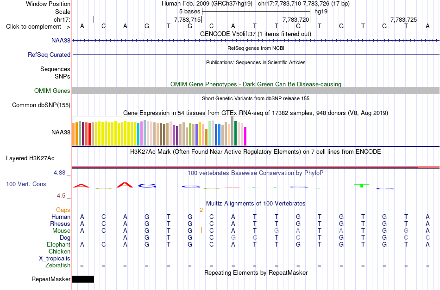Click 'Repeating Elements by RepeatMasker' title

pyautogui.click(x=256, y=272)
